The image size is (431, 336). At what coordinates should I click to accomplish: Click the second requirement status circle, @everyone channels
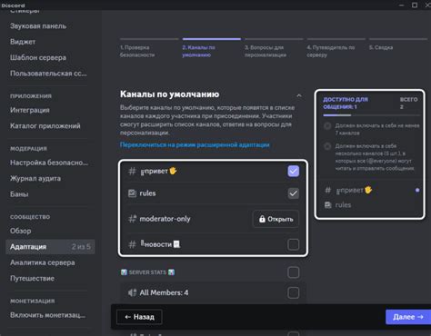click(327, 146)
